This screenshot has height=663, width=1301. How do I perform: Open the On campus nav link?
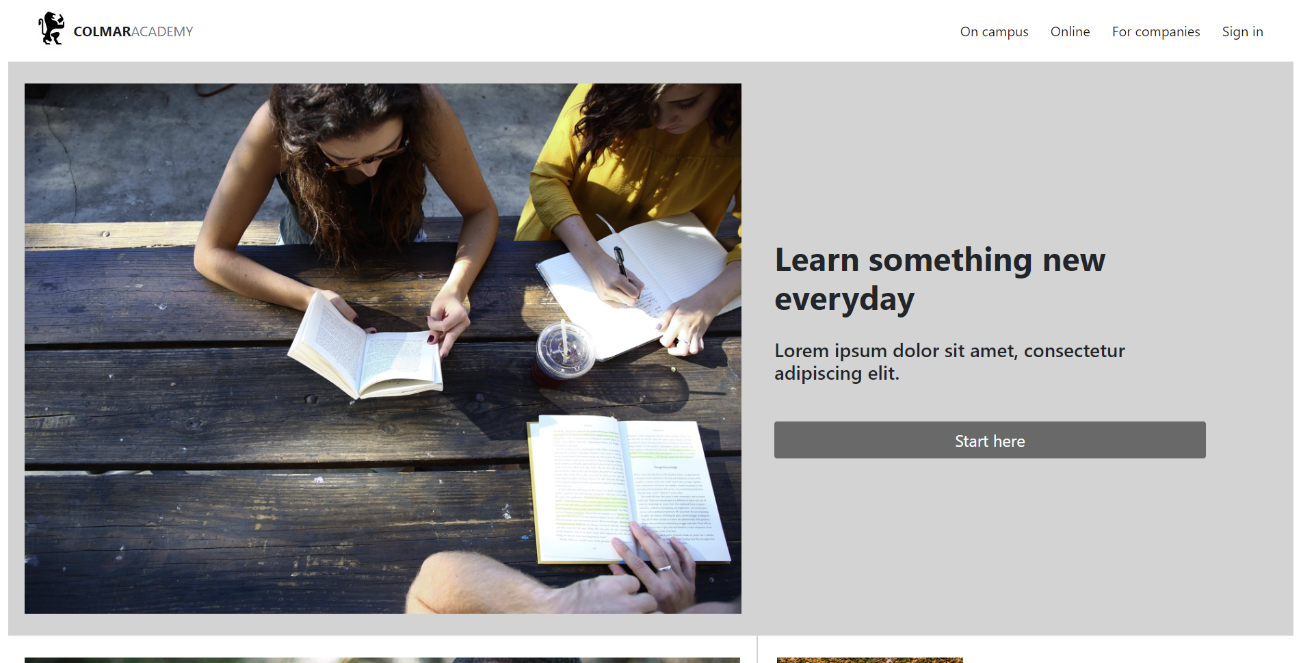click(994, 31)
